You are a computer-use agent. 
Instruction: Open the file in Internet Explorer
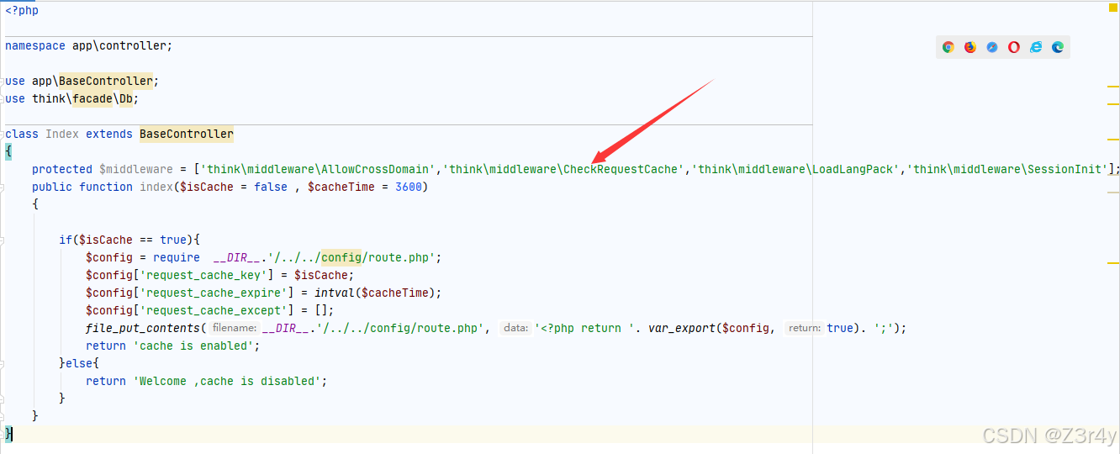pyautogui.click(x=1036, y=47)
